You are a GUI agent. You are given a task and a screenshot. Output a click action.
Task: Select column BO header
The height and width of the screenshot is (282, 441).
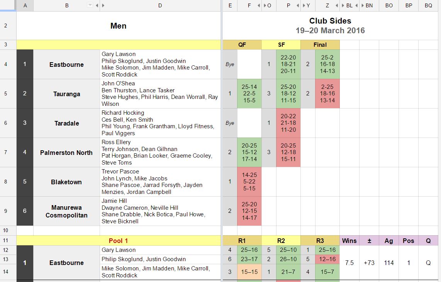[x=389, y=5]
